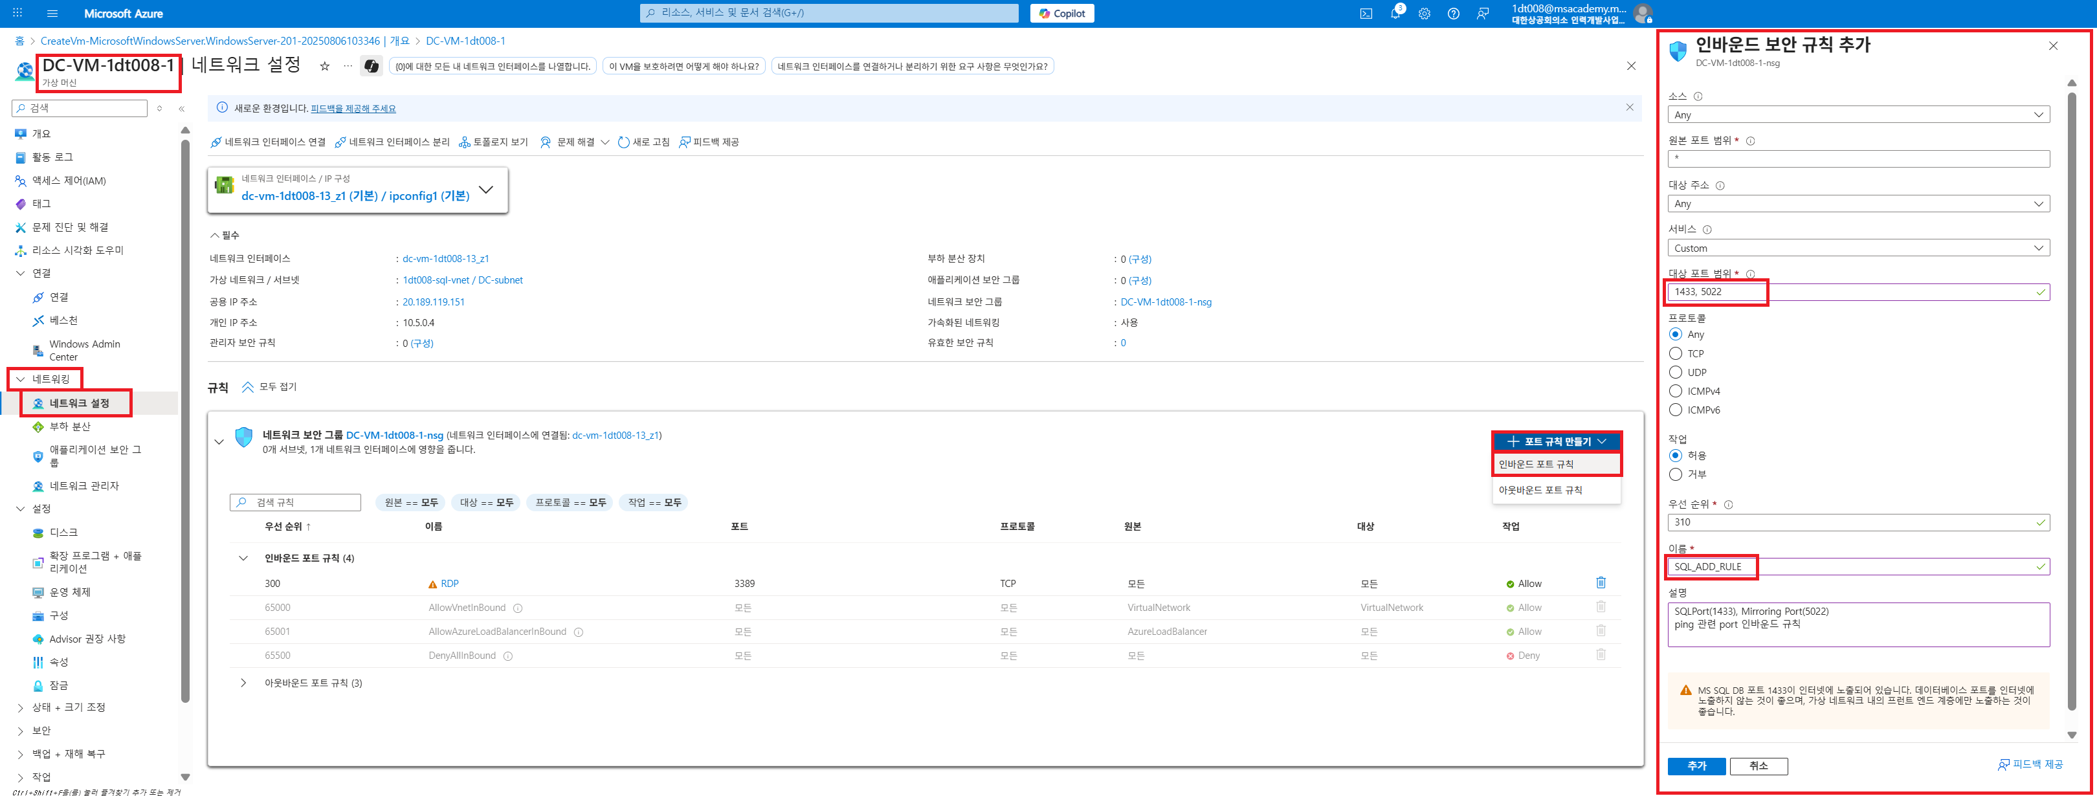Favorite this page with the star icon
Image resolution: width=2097 pixels, height=796 pixels.
pyautogui.click(x=324, y=67)
